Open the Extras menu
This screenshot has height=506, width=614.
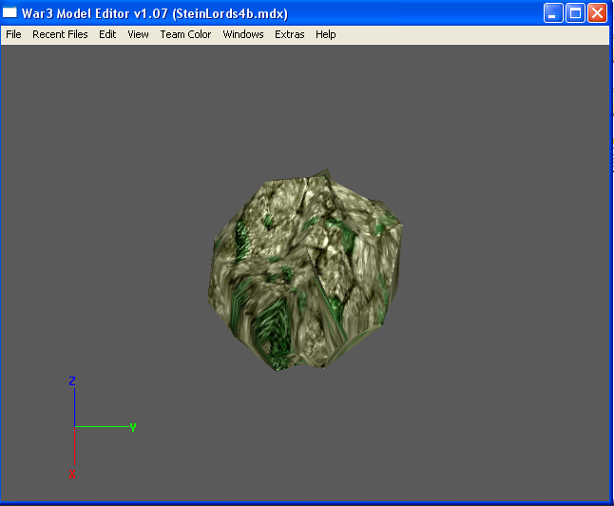289,34
